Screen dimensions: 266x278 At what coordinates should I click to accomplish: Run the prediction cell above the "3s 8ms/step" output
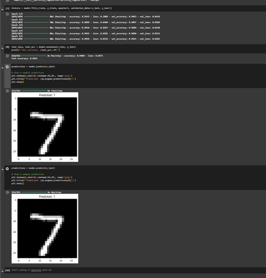click(x=7, y=169)
